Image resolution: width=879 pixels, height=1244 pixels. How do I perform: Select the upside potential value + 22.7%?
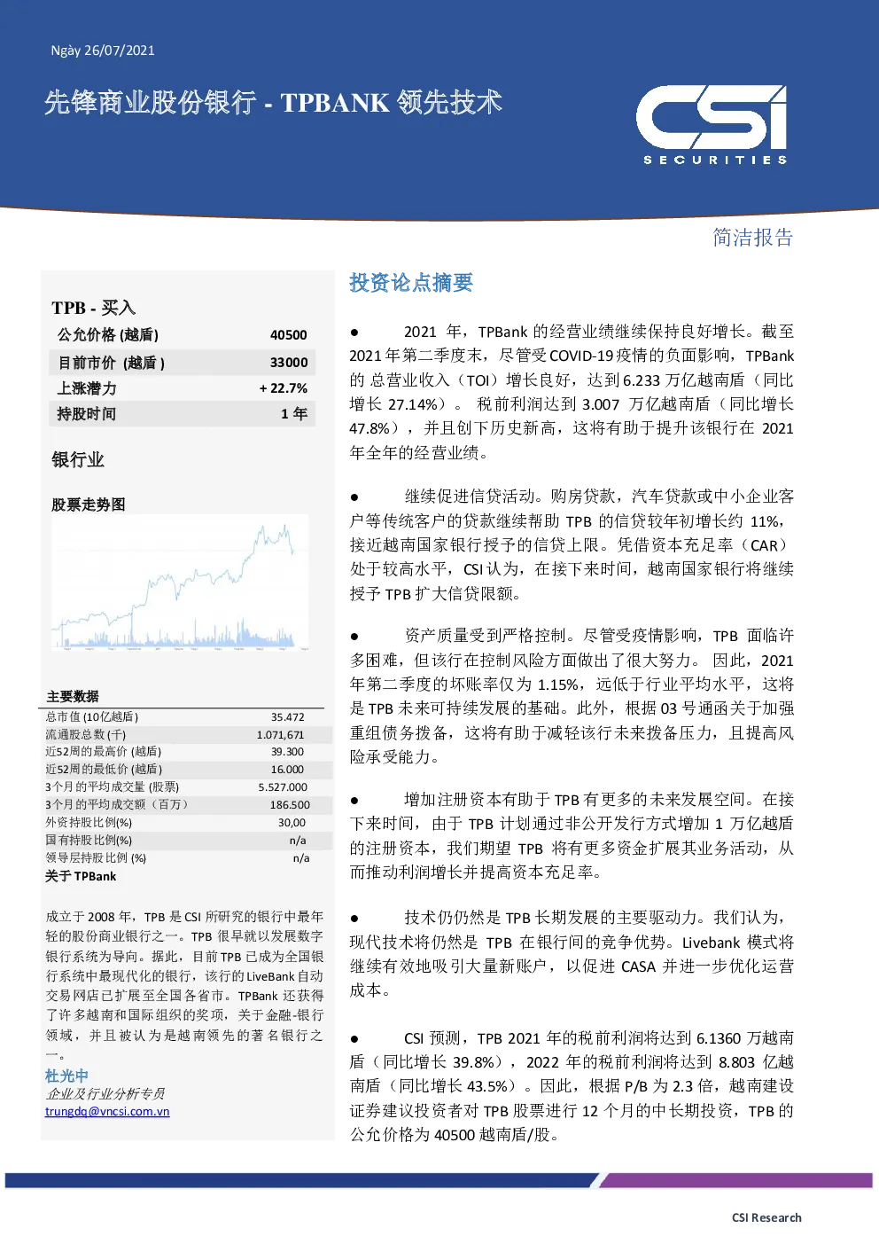284,388
